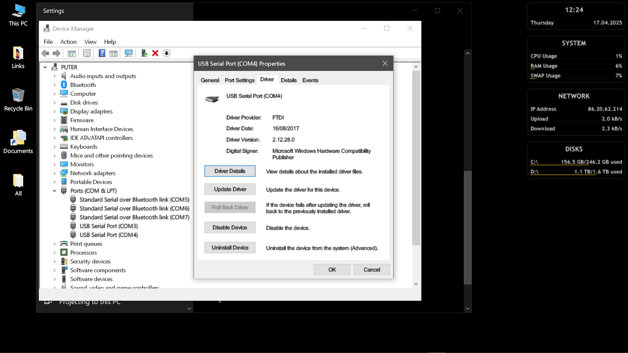Expand the Bluetooth device category
The image size is (628, 353).
tap(55, 85)
